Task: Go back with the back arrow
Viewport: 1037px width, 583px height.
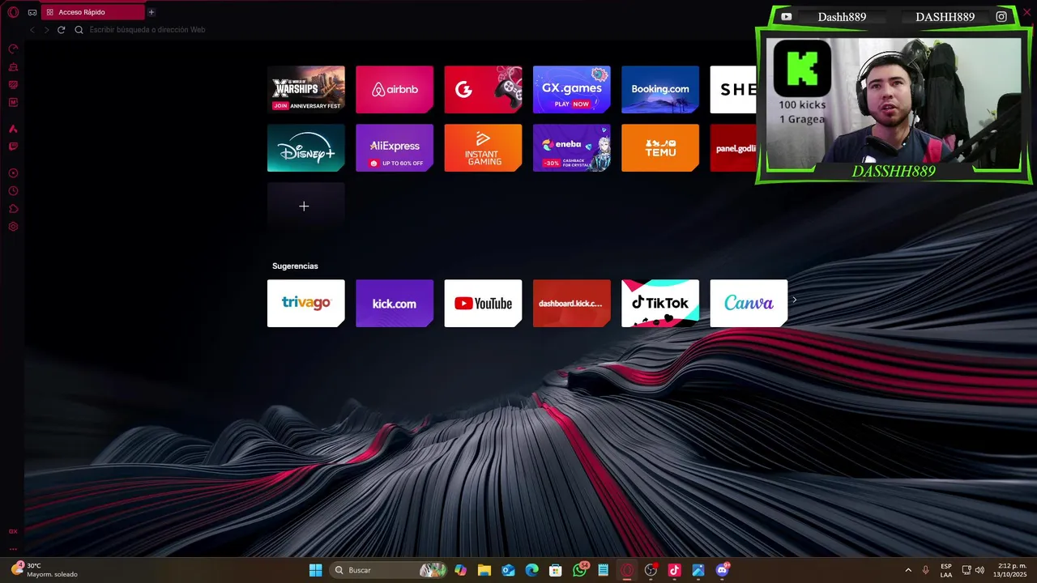Action: click(32, 30)
